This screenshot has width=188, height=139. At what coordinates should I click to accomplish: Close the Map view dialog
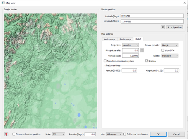click(x=184, y=3)
